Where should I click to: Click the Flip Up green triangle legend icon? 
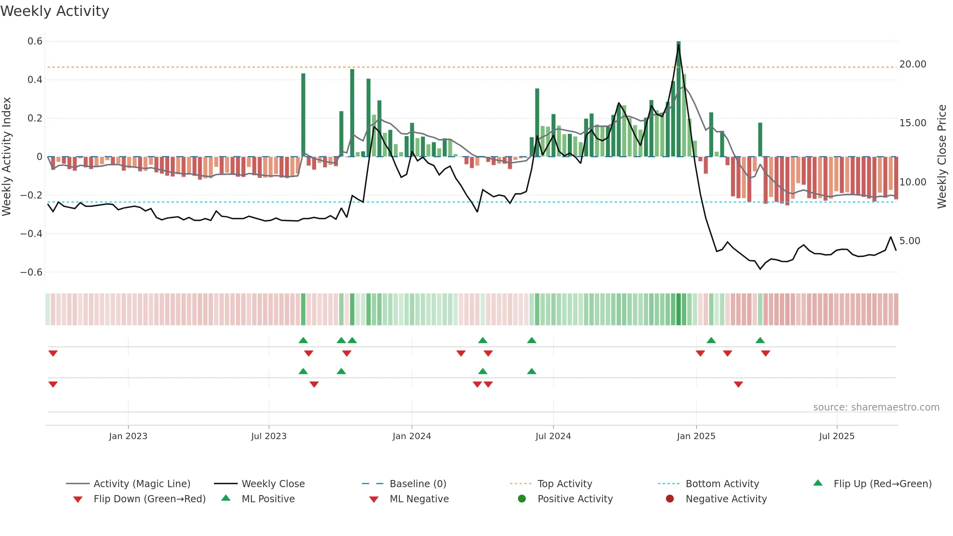tap(818, 483)
